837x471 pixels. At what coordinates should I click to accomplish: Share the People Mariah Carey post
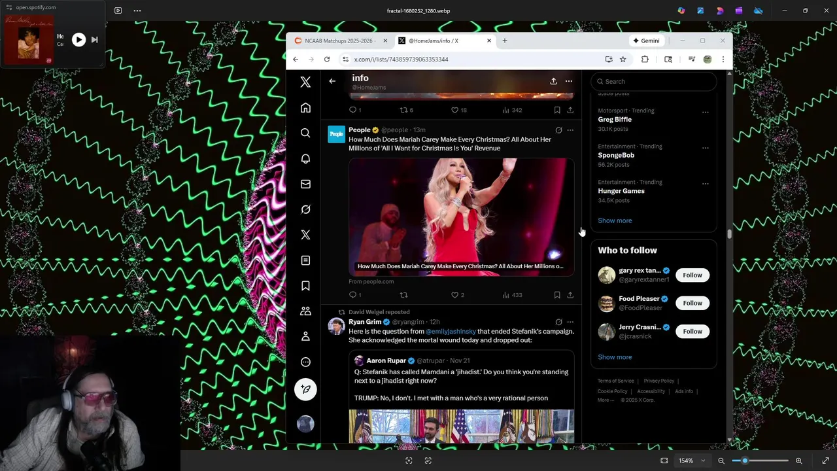click(x=570, y=295)
